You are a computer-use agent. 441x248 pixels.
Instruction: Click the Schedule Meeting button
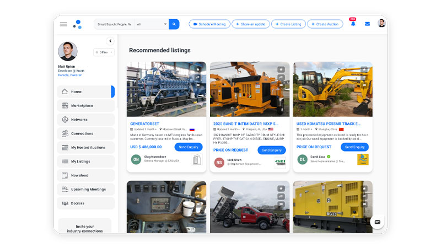[x=209, y=24]
